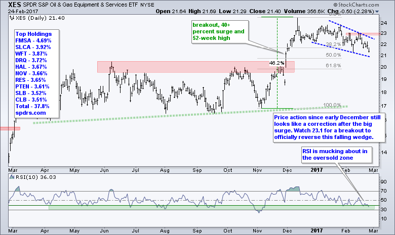
Task: Click the XES (Daily) 21.40 legend label
Action: click(40, 18)
